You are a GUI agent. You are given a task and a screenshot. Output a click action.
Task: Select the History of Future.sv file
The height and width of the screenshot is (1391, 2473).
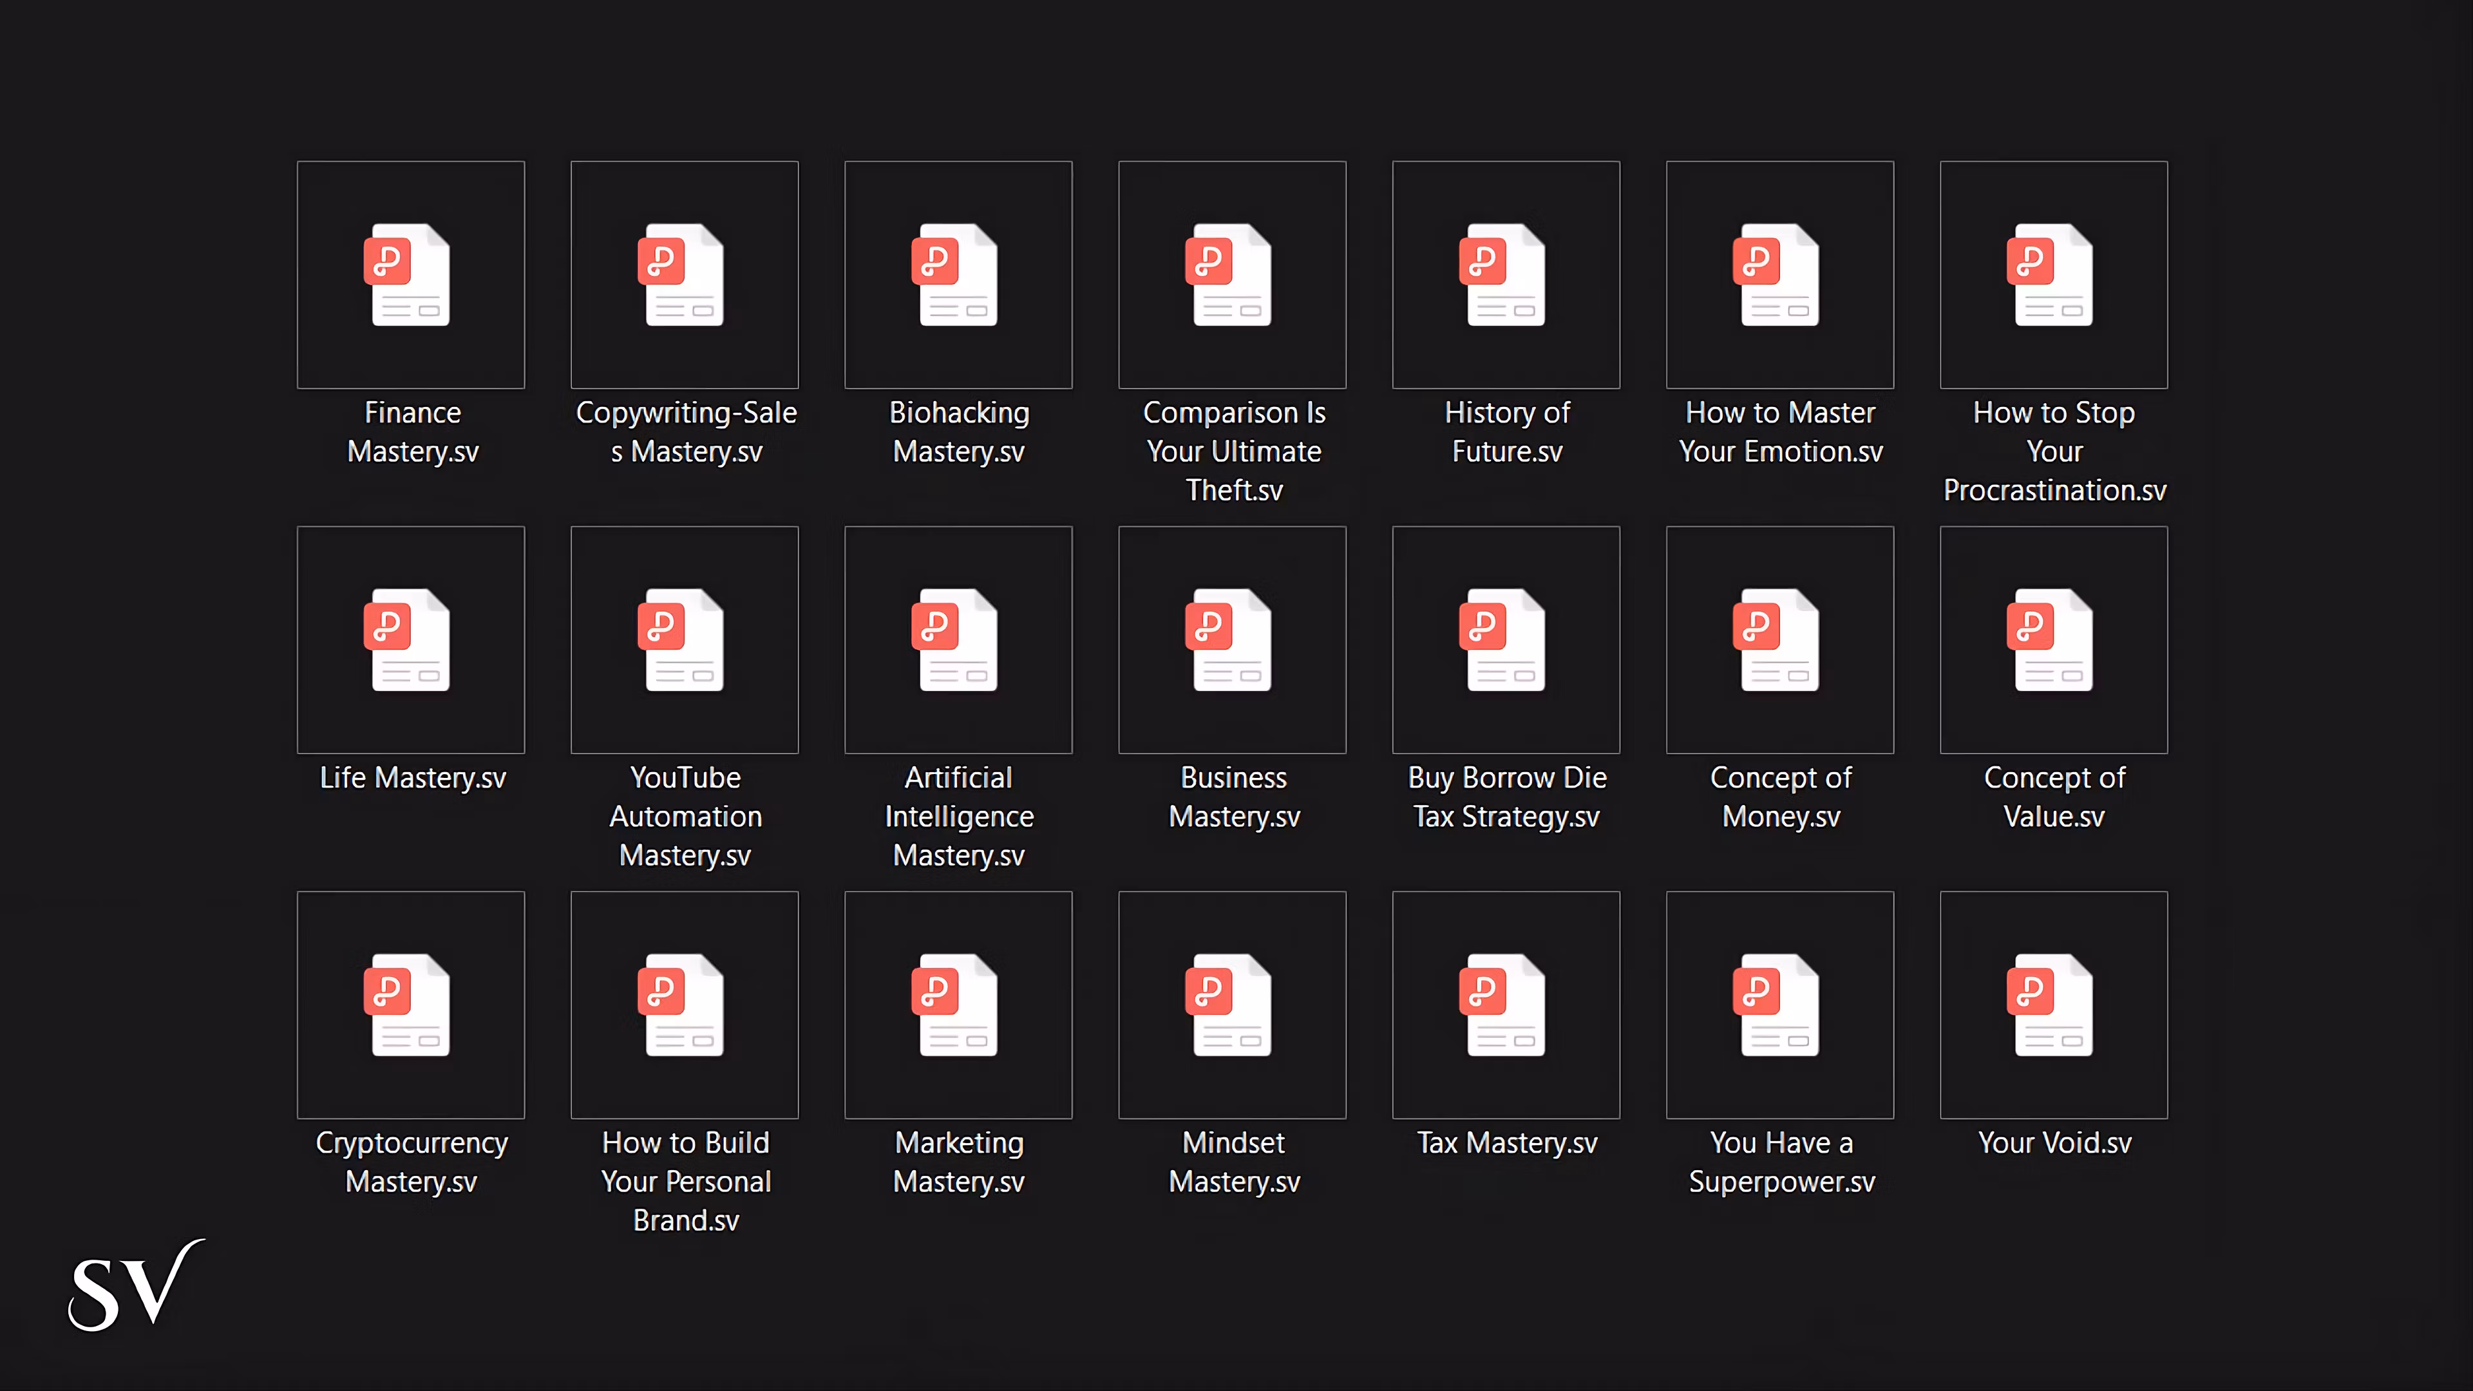[1505, 274]
